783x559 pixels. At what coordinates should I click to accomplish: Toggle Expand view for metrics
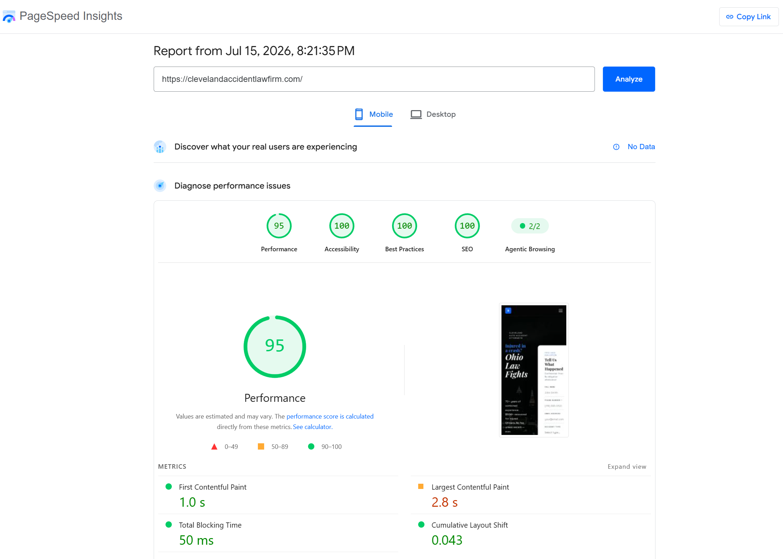point(627,467)
